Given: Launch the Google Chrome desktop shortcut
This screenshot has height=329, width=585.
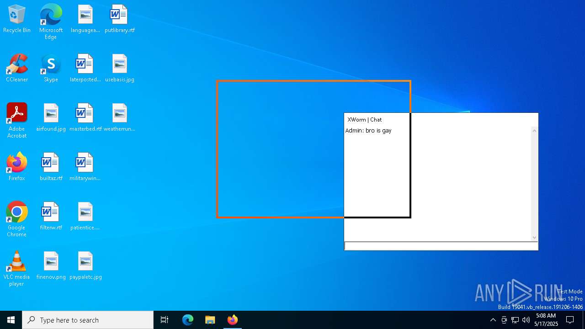Looking at the screenshot, I should (17, 219).
